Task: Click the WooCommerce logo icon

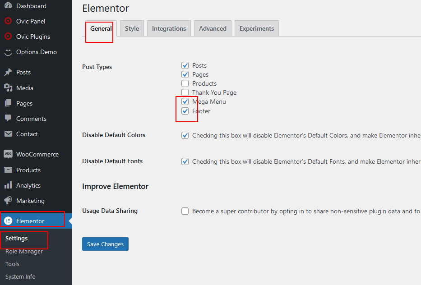Action: point(8,154)
